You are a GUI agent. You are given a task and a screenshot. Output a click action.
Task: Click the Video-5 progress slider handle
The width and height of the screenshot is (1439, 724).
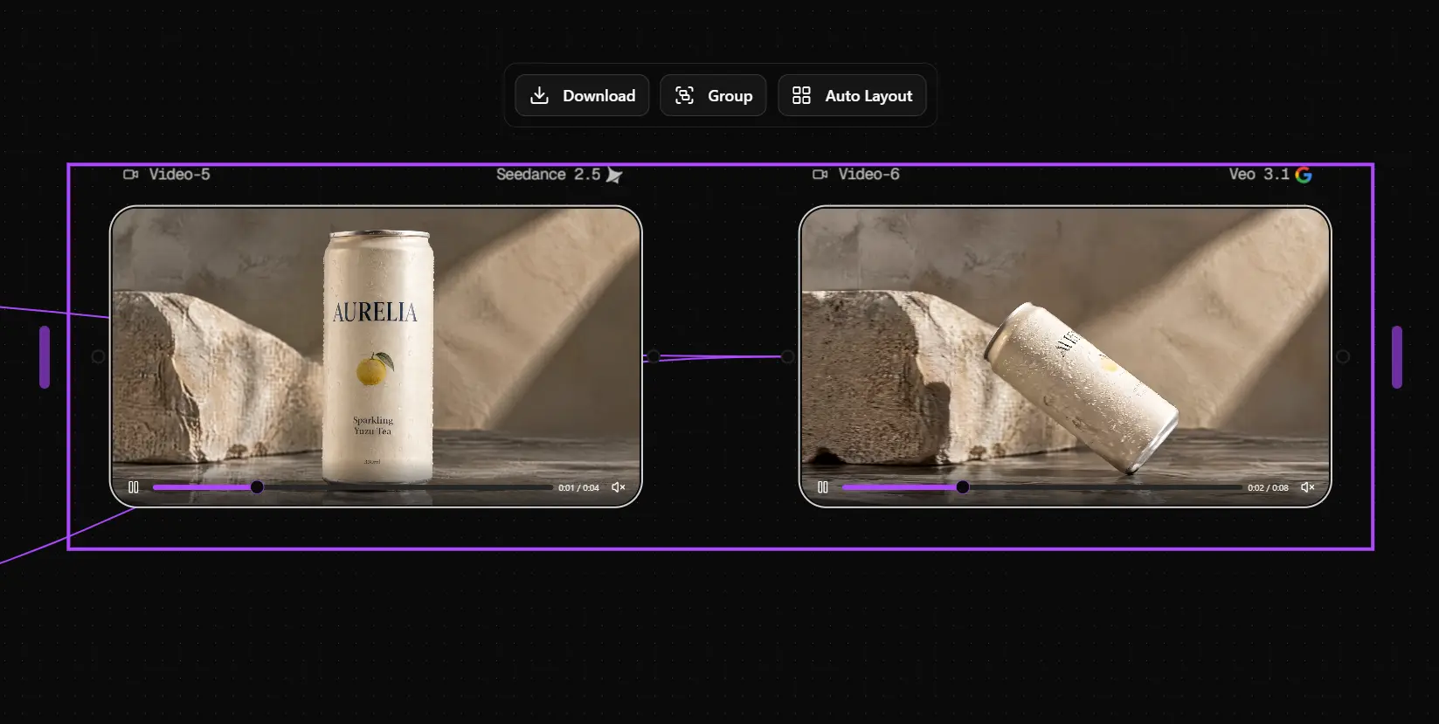coord(257,487)
